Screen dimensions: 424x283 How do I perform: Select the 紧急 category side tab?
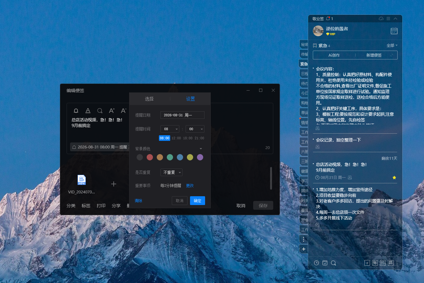[x=303, y=64]
